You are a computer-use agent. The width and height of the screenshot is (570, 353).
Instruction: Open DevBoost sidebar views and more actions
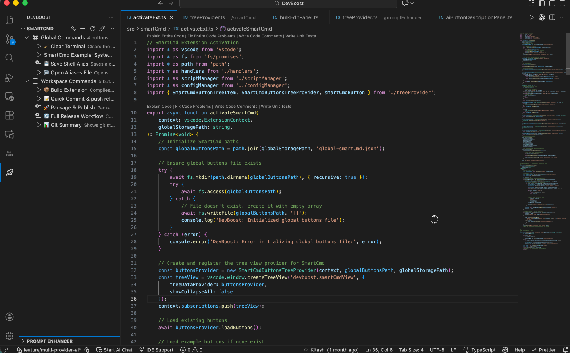click(111, 17)
